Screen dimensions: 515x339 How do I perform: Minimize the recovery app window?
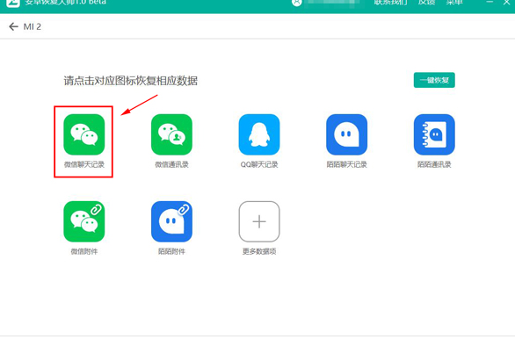click(x=490, y=2)
